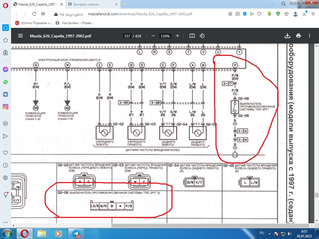The height and width of the screenshot is (239, 319).
Task: Print the PDF with the printer icon
Action: point(298,36)
